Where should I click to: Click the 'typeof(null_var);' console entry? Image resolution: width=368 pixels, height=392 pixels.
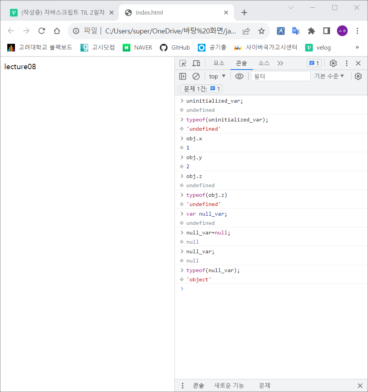213,270
